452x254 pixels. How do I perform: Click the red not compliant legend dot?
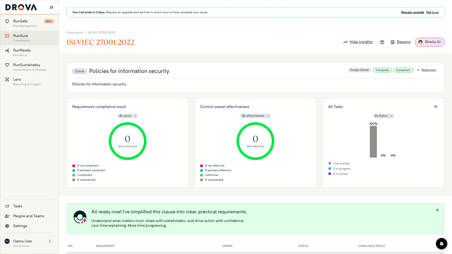pyautogui.click(x=74, y=166)
